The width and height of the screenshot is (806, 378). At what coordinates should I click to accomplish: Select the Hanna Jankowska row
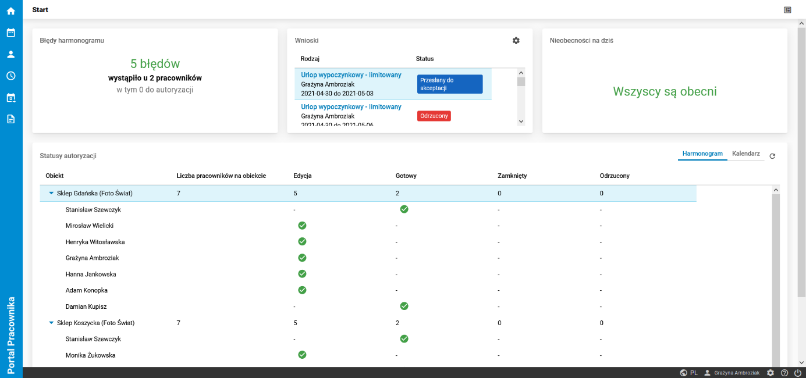[x=368, y=274]
